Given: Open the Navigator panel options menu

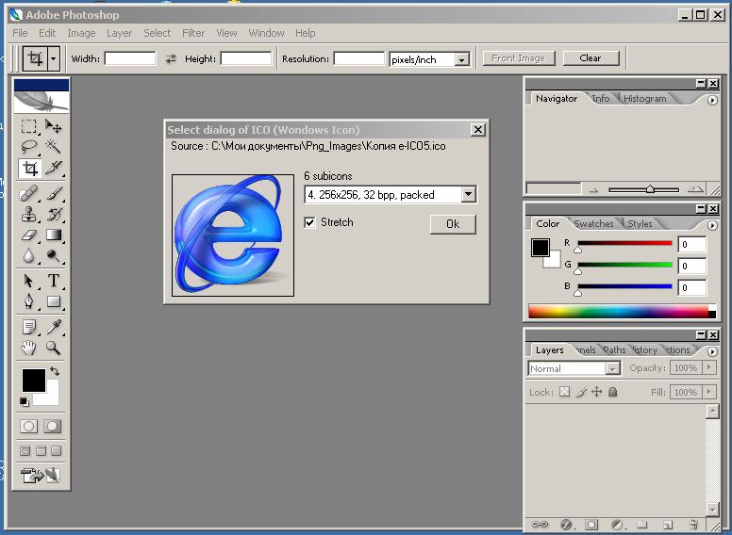Looking at the screenshot, I should (712, 100).
